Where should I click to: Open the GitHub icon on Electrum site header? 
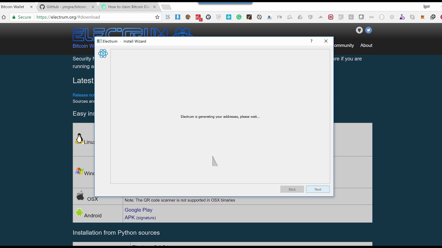359,30
